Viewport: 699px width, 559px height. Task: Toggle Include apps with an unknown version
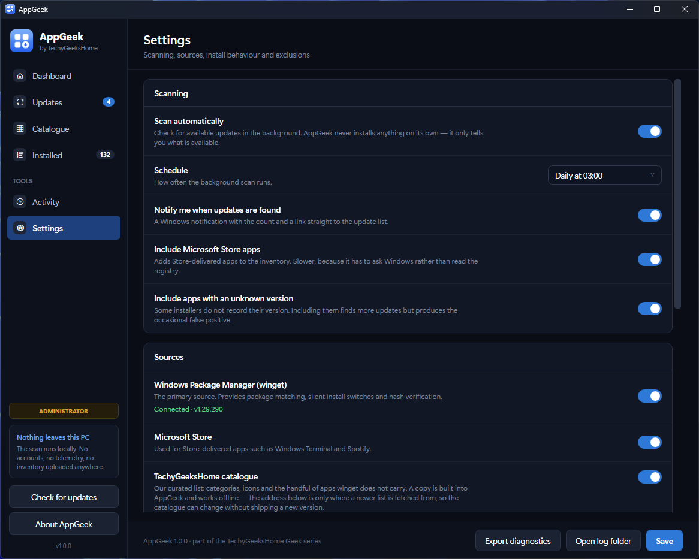pyautogui.click(x=649, y=308)
